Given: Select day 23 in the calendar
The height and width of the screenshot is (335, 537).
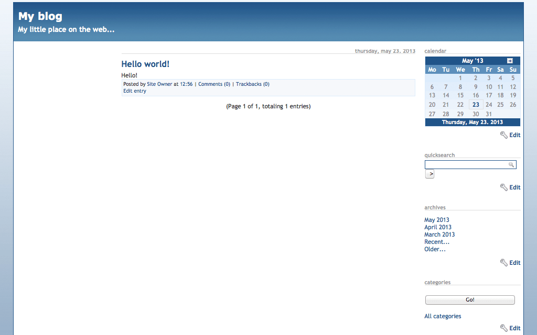Looking at the screenshot, I should pyautogui.click(x=476, y=105).
